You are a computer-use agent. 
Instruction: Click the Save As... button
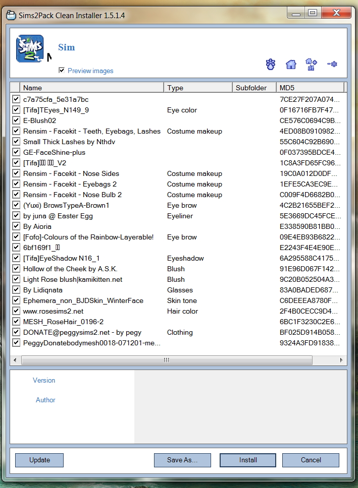point(182,460)
